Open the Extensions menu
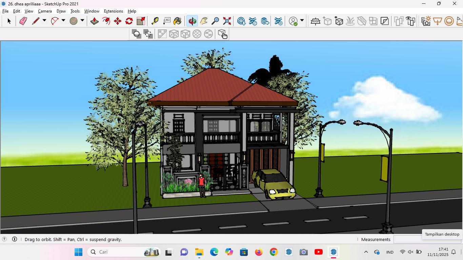 (x=113, y=11)
